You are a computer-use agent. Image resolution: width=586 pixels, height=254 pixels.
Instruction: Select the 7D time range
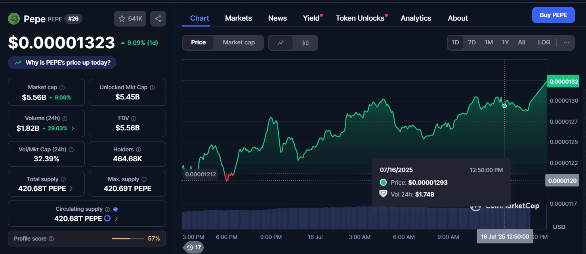point(471,42)
